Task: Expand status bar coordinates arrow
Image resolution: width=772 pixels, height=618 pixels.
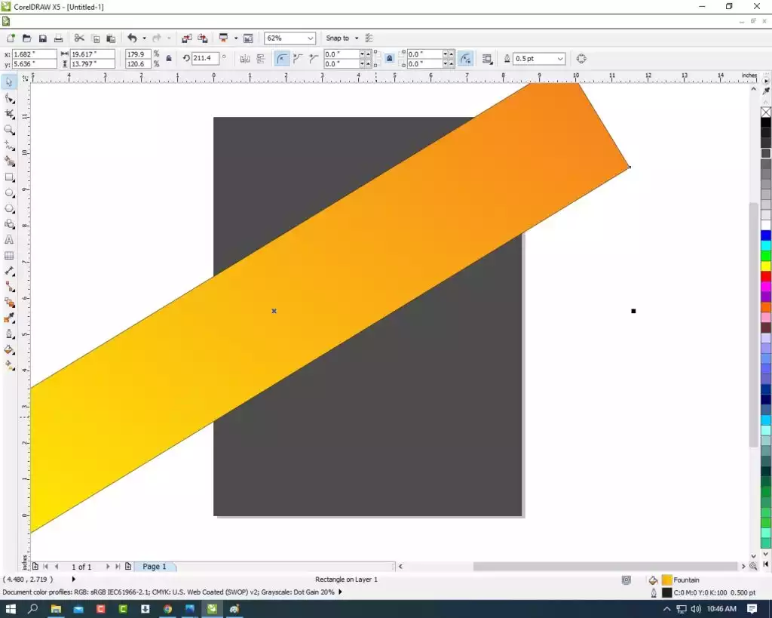Action: (x=74, y=579)
